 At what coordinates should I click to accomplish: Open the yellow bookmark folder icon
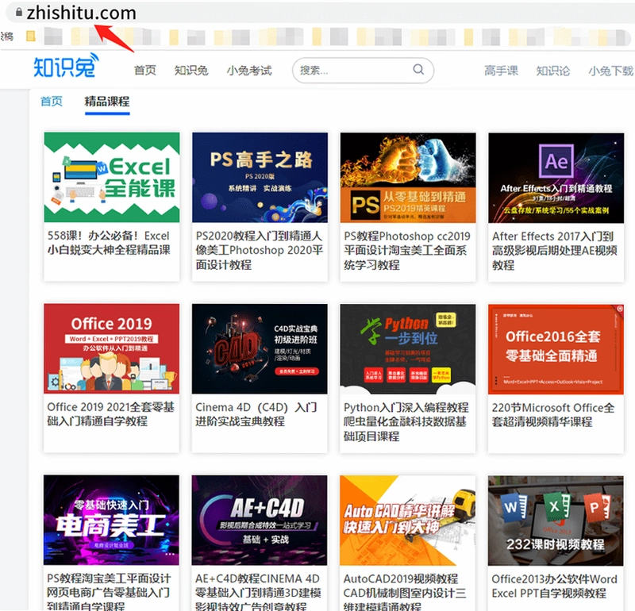click(31, 37)
